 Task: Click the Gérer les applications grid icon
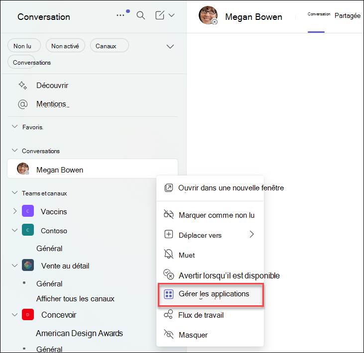click(169, 294)
